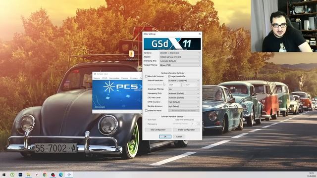Open the Texture Filtering dropdown
Image resolution: width=317 pixels, height=178 pixels.
[180, 65]
